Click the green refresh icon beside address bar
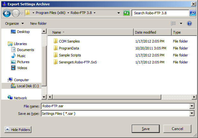The height and width of the screenshot is (138, 198). coord(126,13)
